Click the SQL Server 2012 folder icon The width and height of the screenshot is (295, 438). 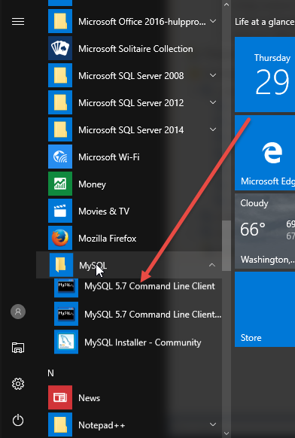click(60, 102)
